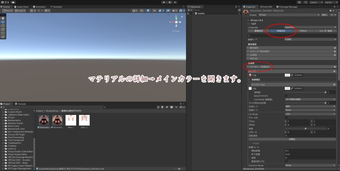
Task: Open material preset slider icon in Inspector
Action: pyautogui.click(x=333, y=11)
